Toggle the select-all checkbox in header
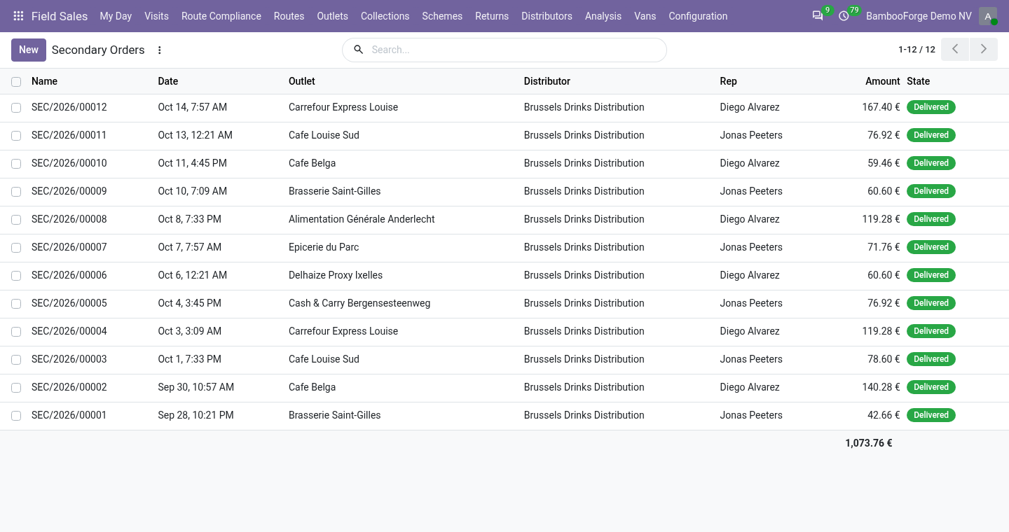The height and width of the screenshot is (532, 1009). click(16, 82)
